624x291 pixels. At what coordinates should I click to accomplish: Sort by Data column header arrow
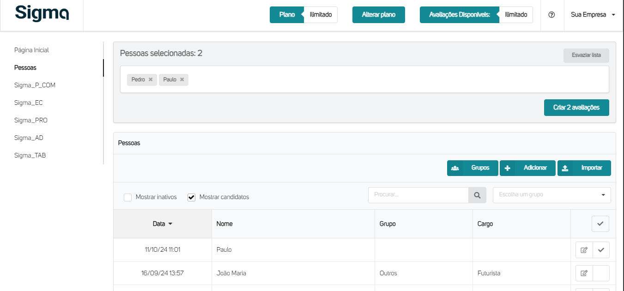click(170, 224)
